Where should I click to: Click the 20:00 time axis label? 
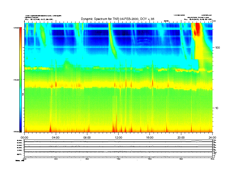pos(181,138)
